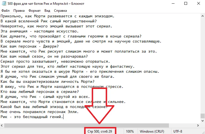Click vertical scrollbar down arrow
The height and width of the screenshot is (134, 205).
tap(202, 121)
